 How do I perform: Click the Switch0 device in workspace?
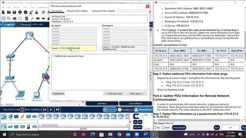(x=10, y=56)
